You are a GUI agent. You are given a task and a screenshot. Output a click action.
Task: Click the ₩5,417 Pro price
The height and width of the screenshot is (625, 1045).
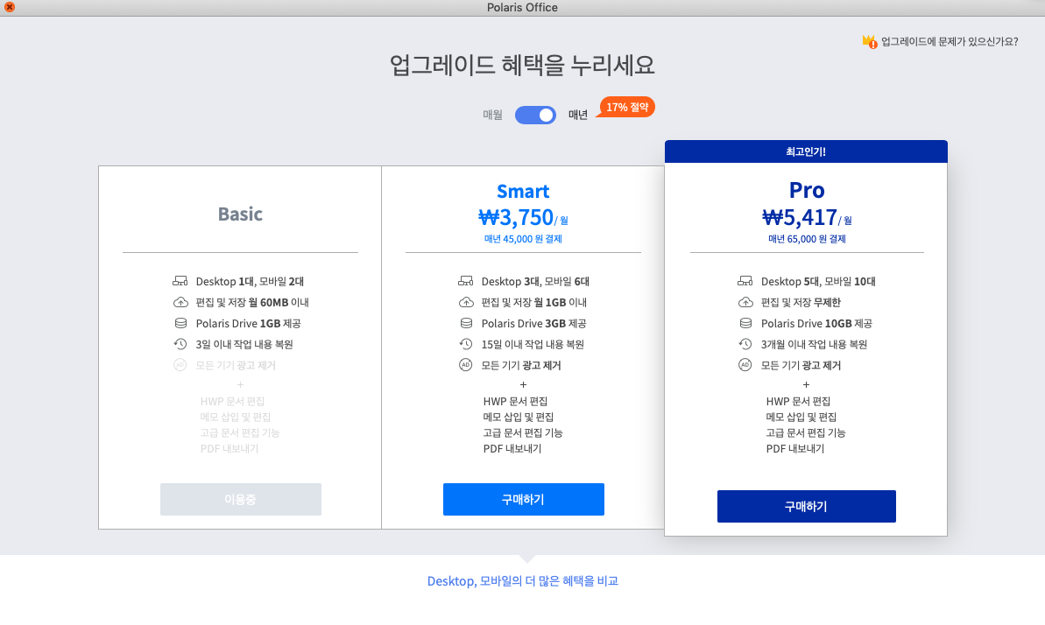800,217
